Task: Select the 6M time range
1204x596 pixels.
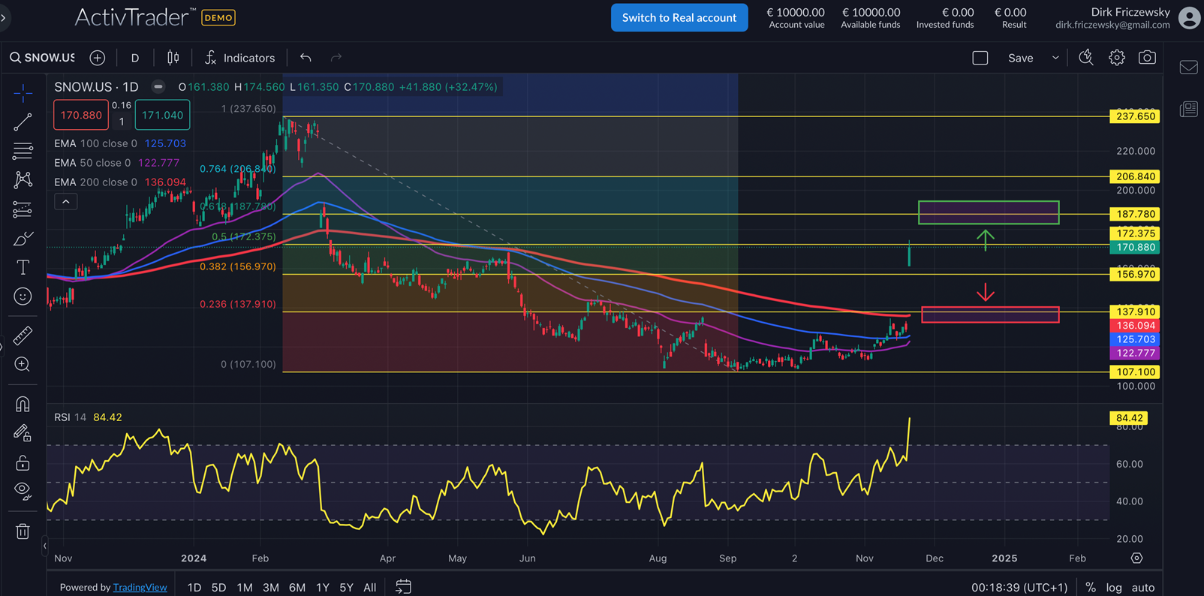Action: click(x=296, y=587)
